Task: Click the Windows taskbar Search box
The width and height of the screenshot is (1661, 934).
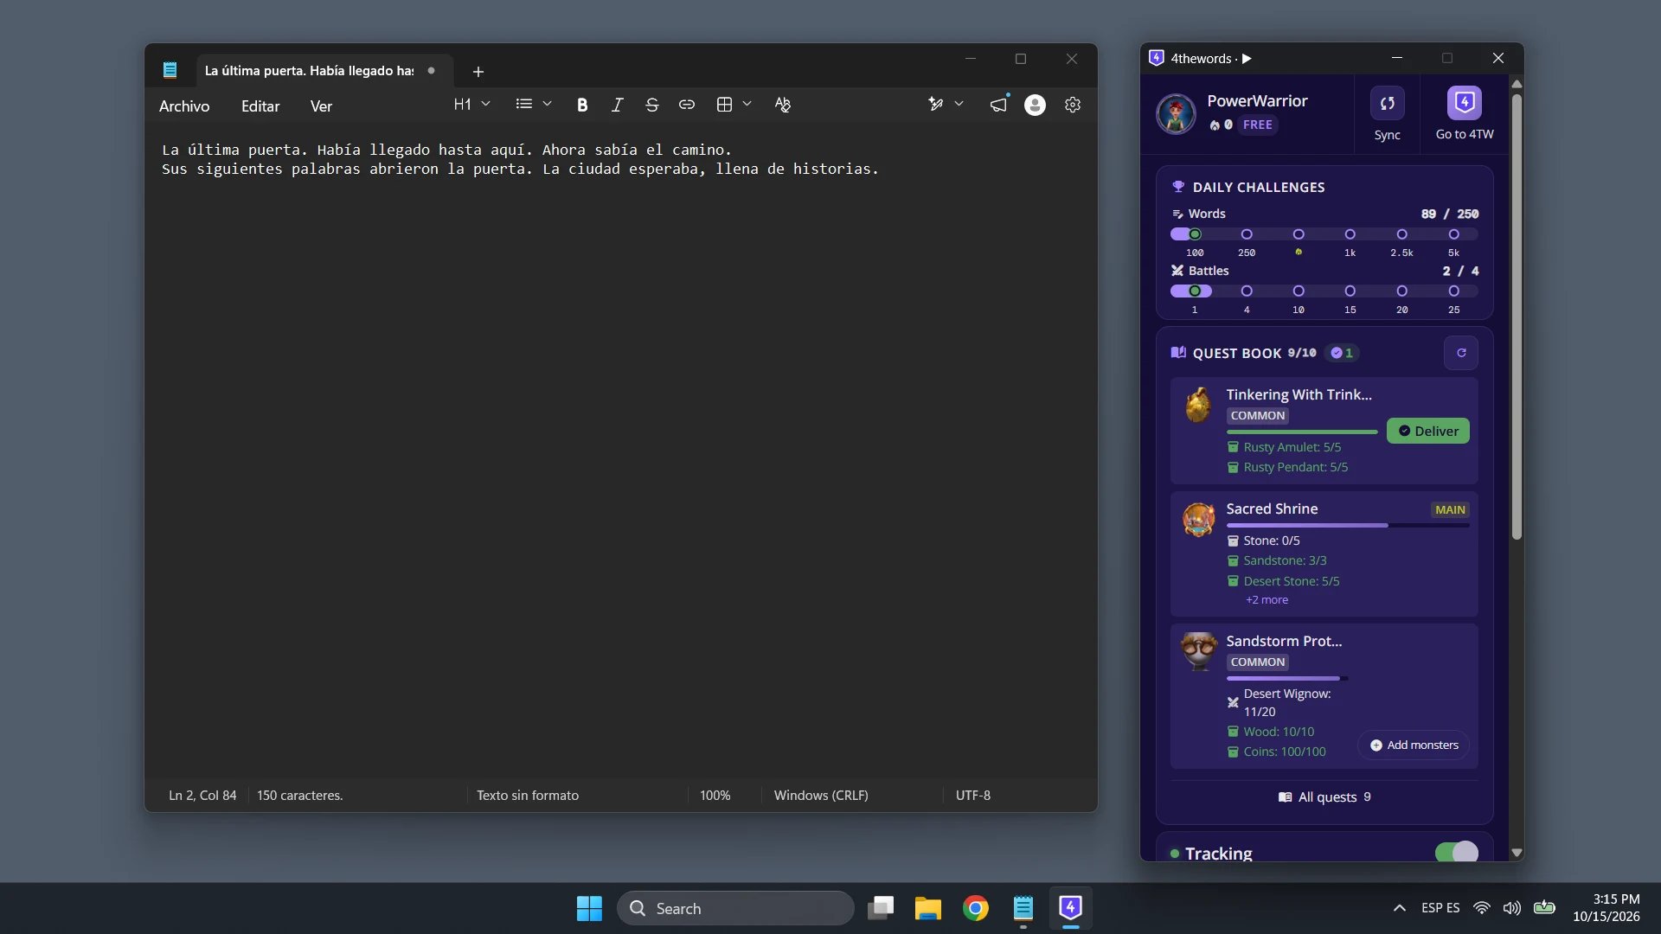Action: tap(735, 908)
